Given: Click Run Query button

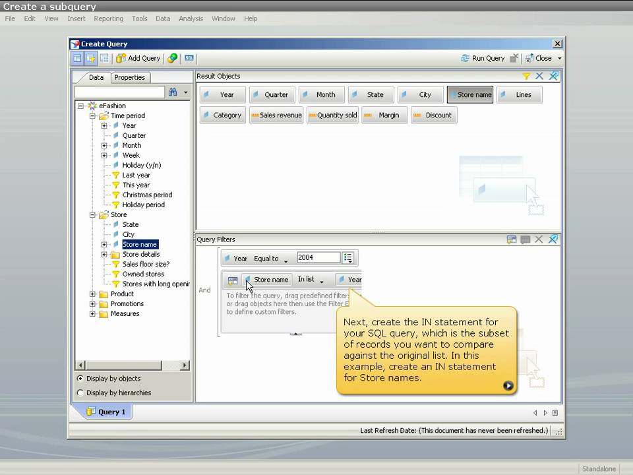Looking at the screenshot, I should coord(483,58).
